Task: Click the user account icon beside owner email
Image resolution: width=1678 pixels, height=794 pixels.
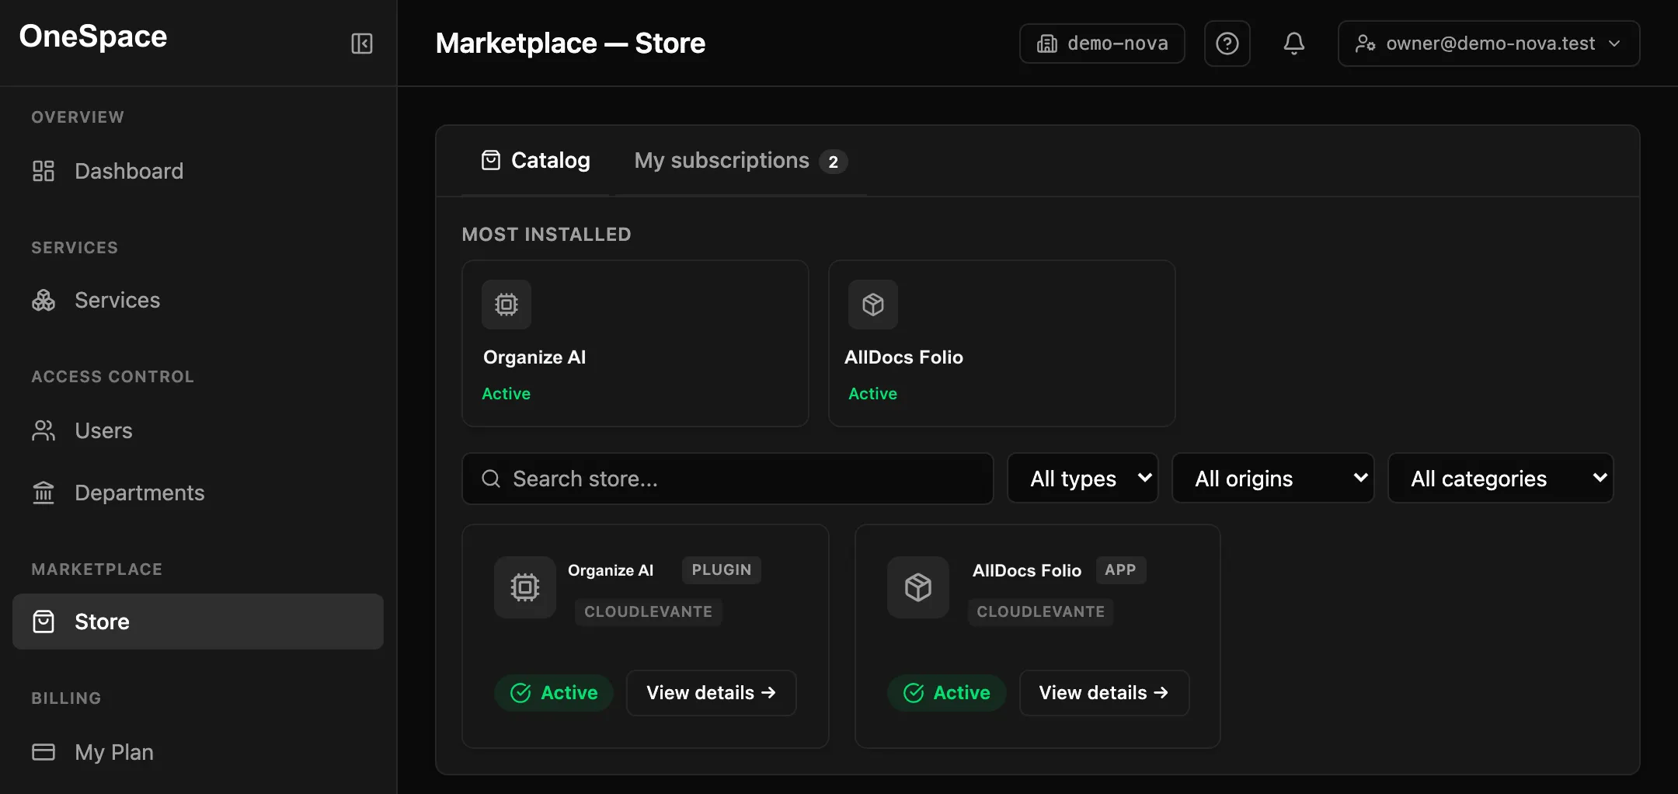Action: 1366,44
